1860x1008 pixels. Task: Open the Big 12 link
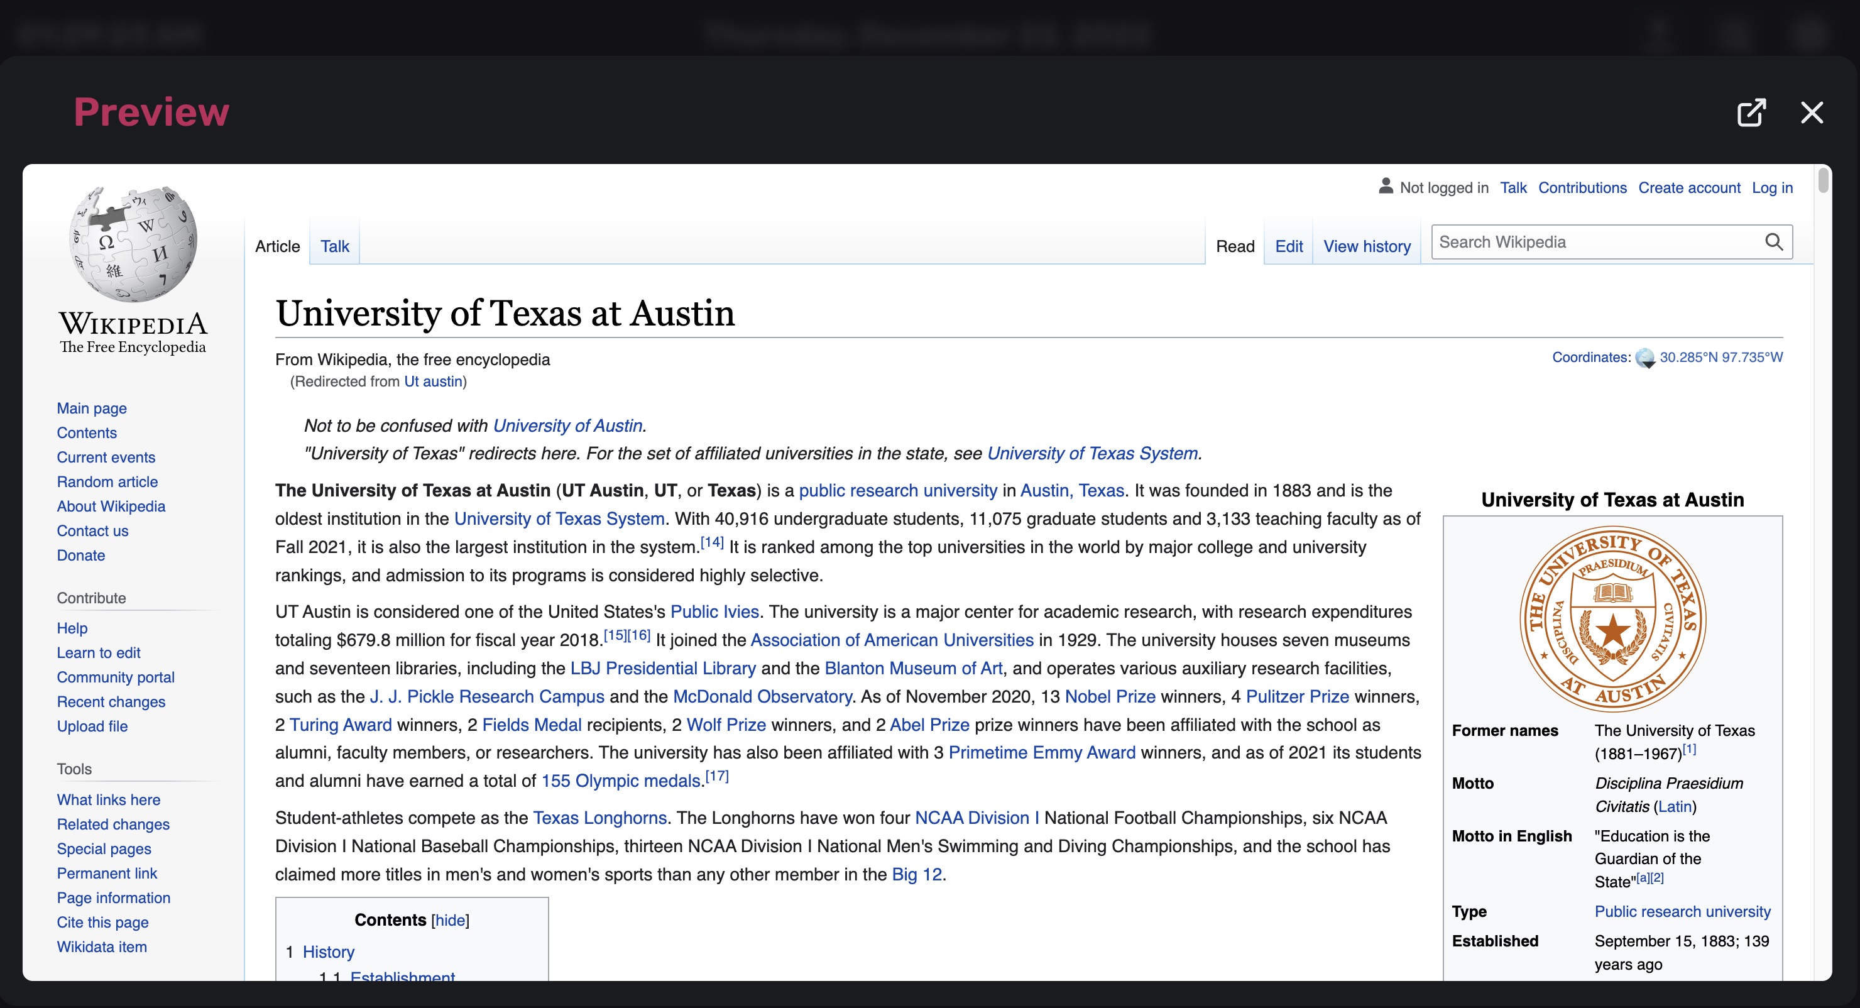(916, 874)
